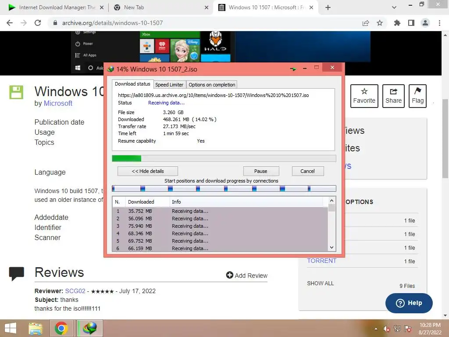Click scroll down arrow in connections list

coord(331,247)
